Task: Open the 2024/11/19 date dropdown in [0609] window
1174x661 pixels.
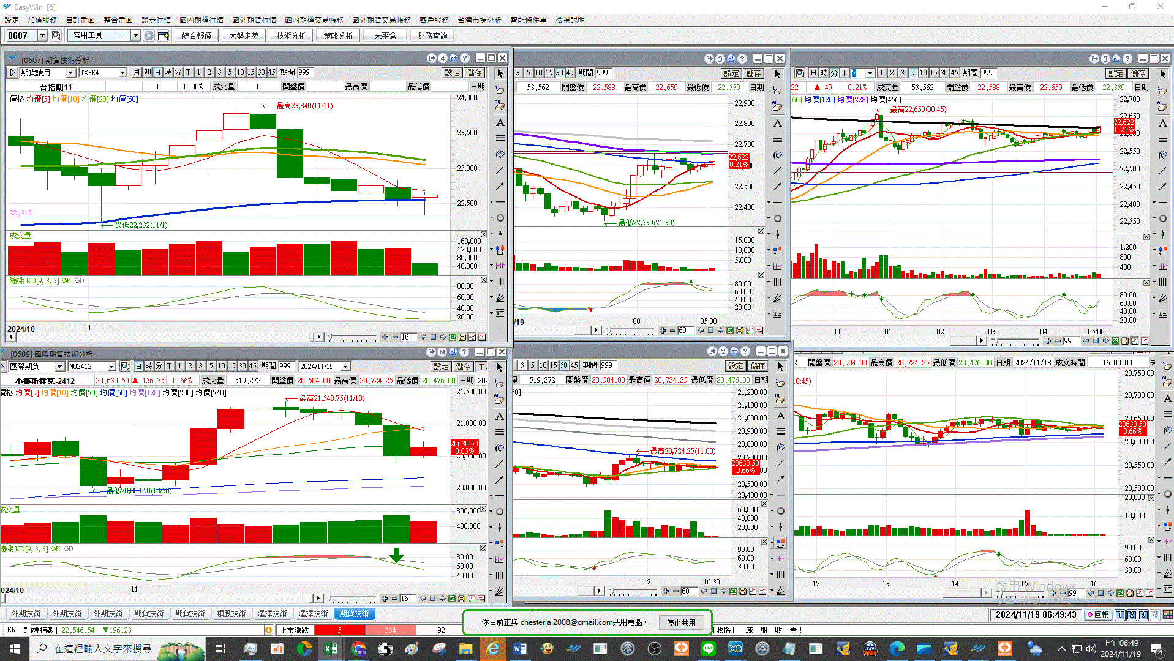Action: click(x=345, y=366)
